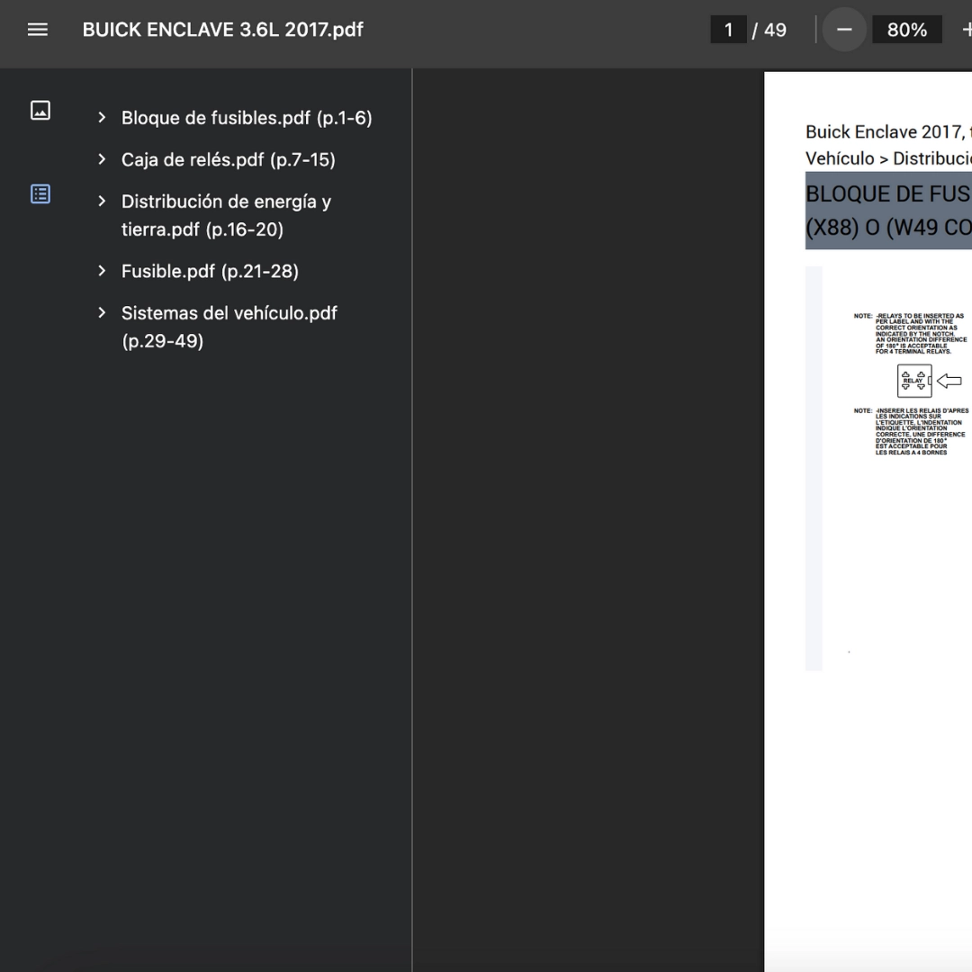Click the French INSERER LES RELAIS note

911,431
